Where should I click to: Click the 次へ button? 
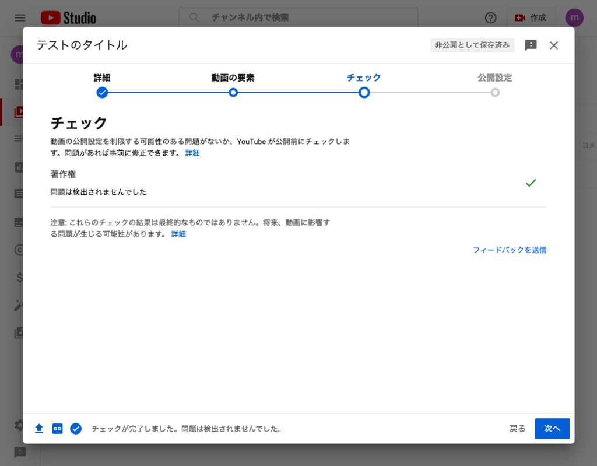pos(552,428)
